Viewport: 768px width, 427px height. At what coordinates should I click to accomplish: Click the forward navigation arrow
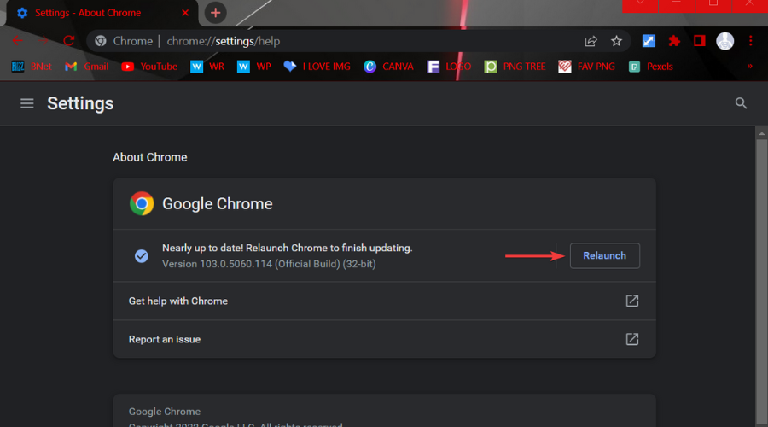44,41
